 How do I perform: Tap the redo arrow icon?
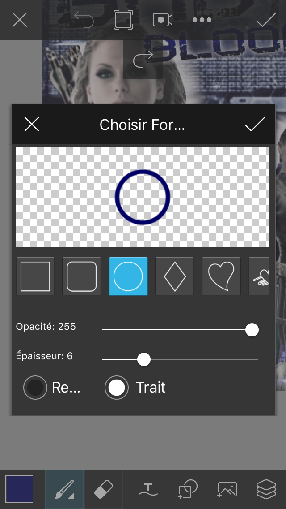tap(143, 59)
